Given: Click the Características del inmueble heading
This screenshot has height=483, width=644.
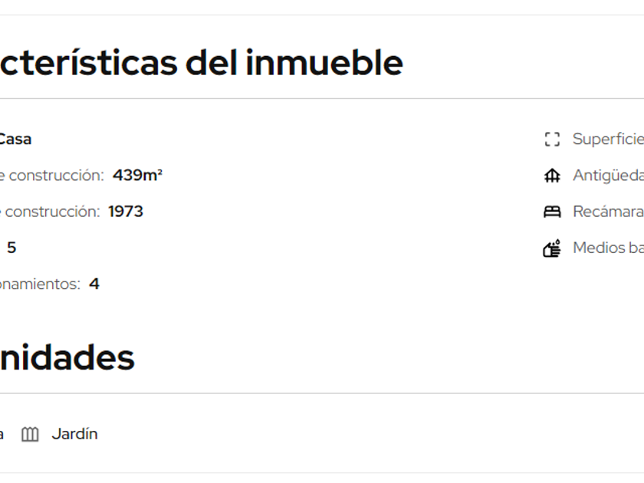Looking at the screenshot, I should (x=201, y=63).
